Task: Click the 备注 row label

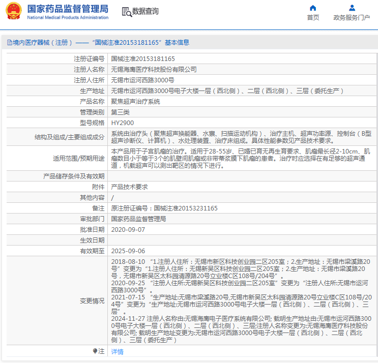Action: (x=98, y=208)
